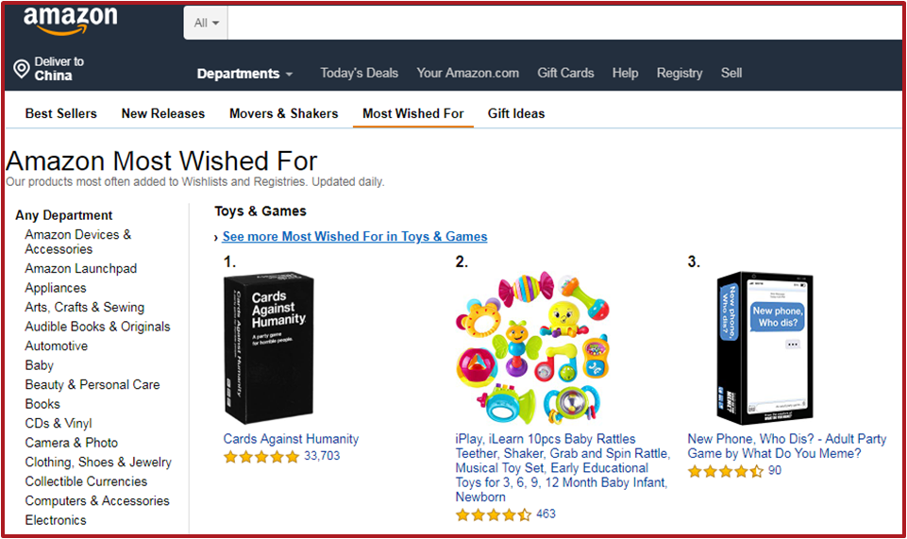907x539 pixels.
Task: Open the All search category dropdown
Action: 206,23
